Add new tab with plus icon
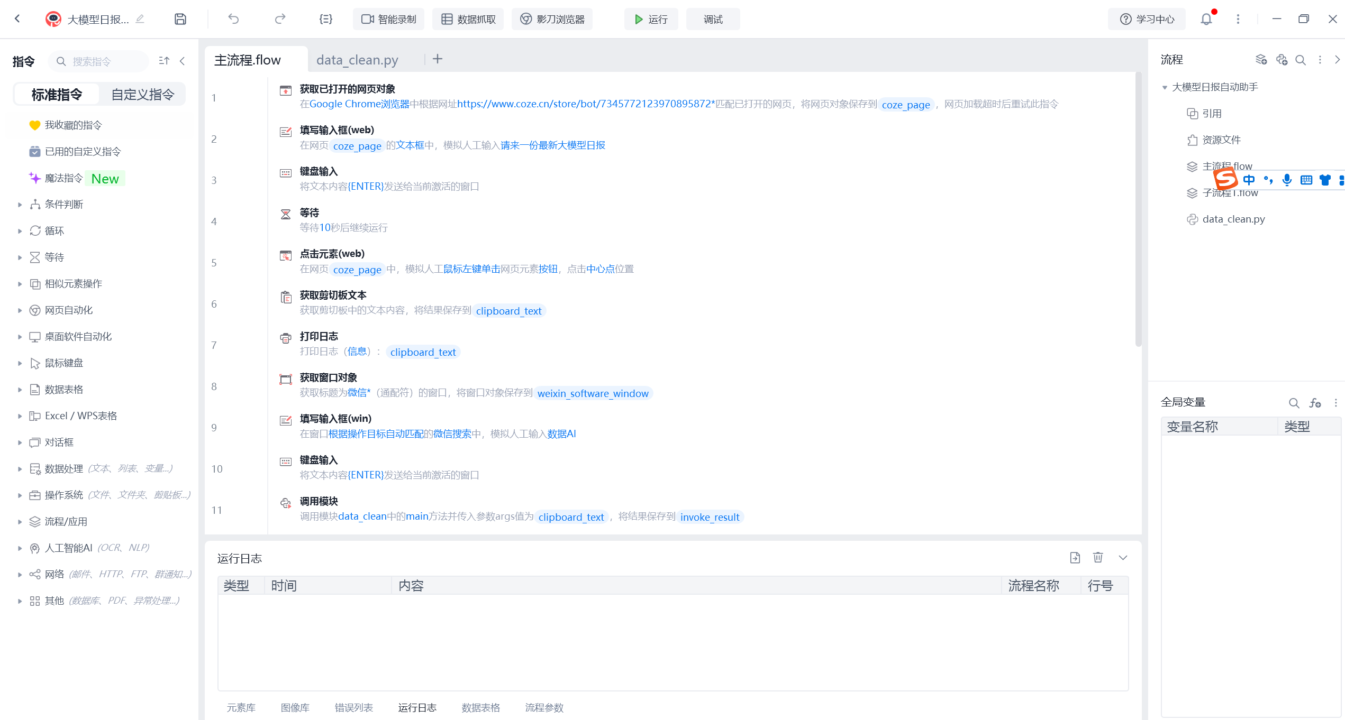 tap(437, 59)
